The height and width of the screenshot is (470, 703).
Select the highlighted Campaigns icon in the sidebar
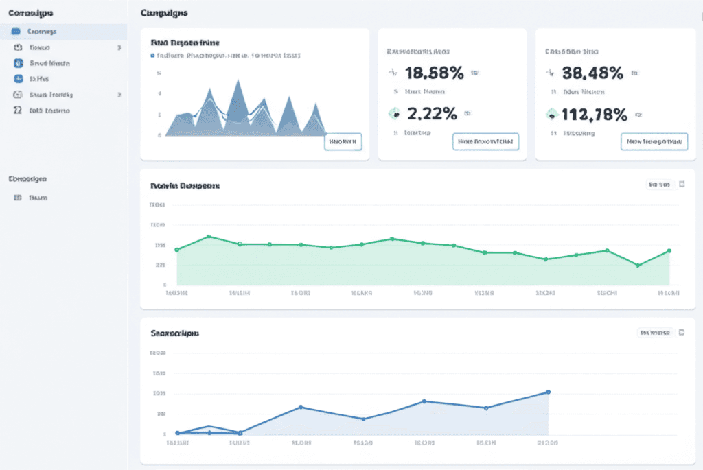pyautogui.click(x=14, y=31)
